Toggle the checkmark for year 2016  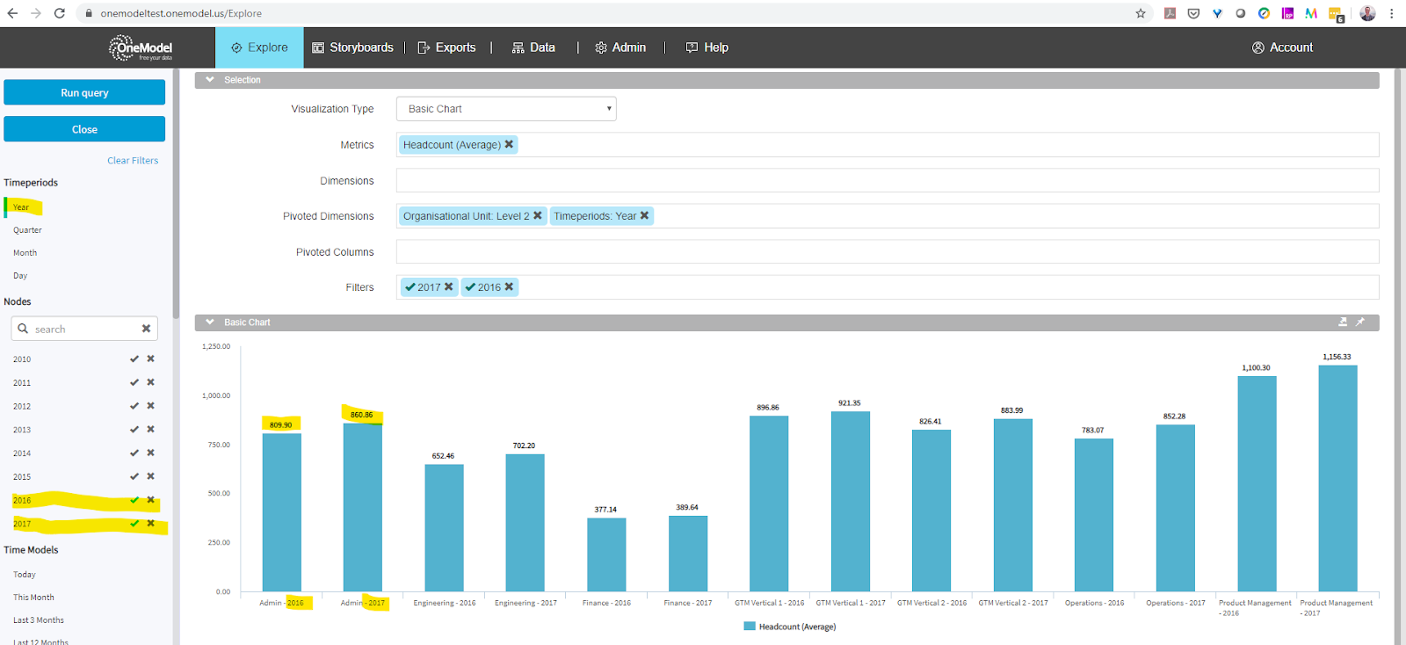pos(134,500)
